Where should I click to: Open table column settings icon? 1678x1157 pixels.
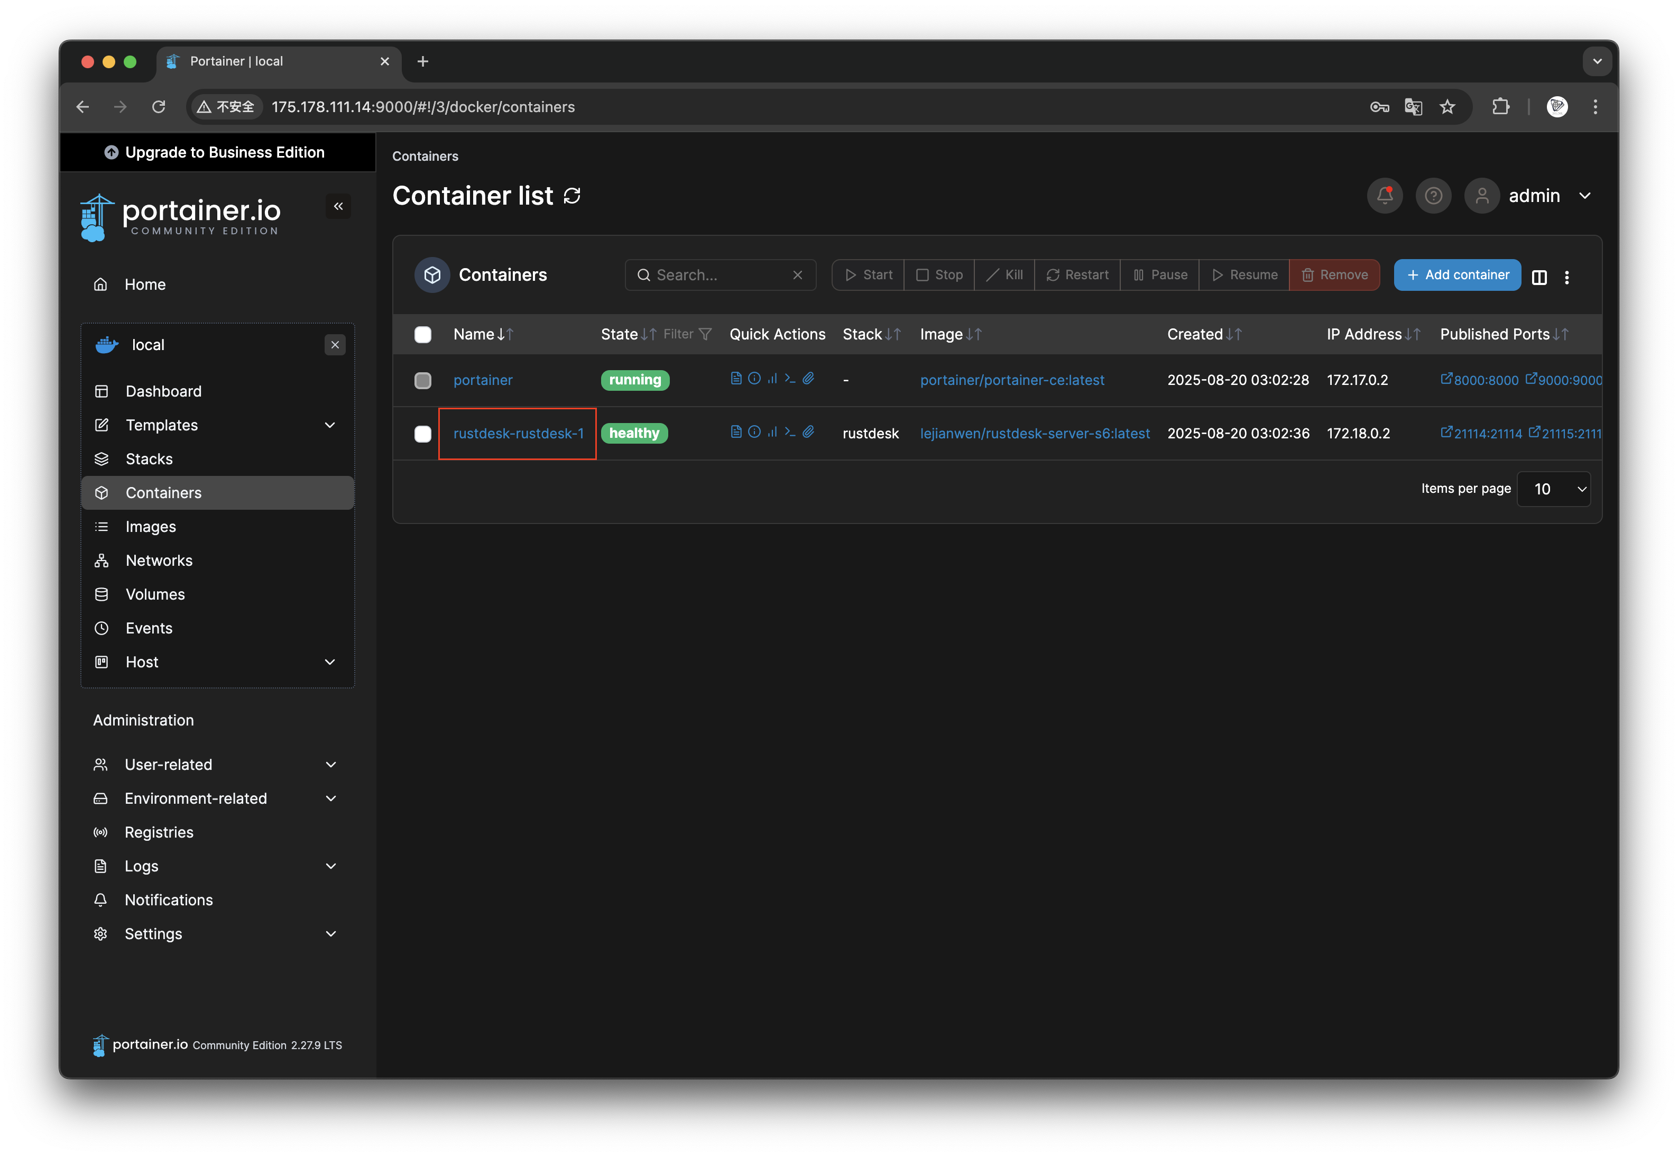pos(1539,277)
